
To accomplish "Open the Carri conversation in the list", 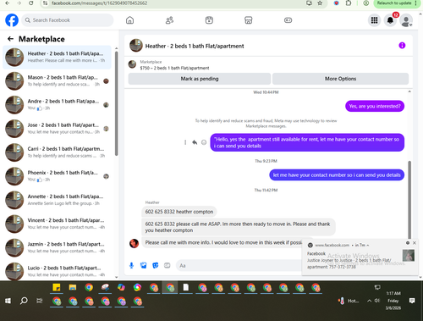I will 58,152.
